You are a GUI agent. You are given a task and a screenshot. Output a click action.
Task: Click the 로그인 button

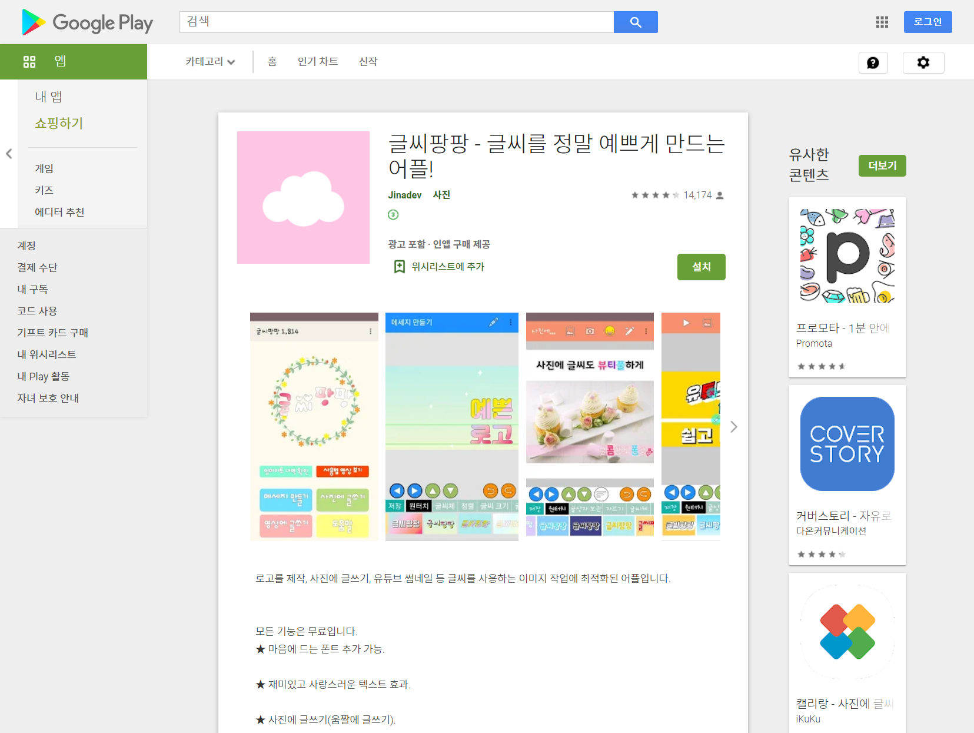(x=928, y=22)
